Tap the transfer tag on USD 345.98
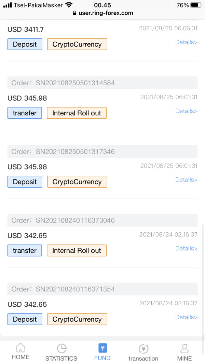The height and width of the screenshot is (364, 205). (x=25, y=113)
